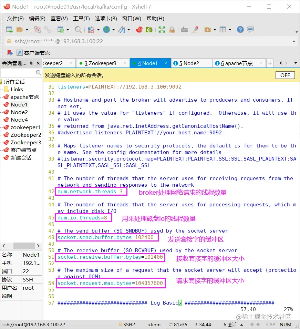Click the 客户端节点 shortcut link

point(33,53)
